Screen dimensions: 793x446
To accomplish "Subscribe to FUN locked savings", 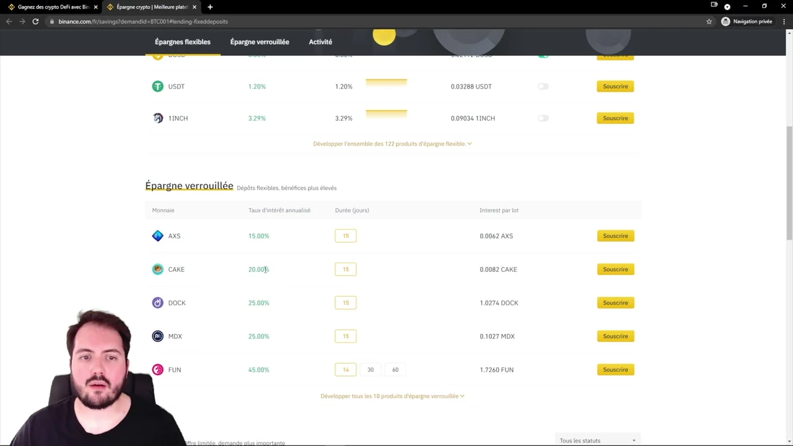I will [615, 369].
